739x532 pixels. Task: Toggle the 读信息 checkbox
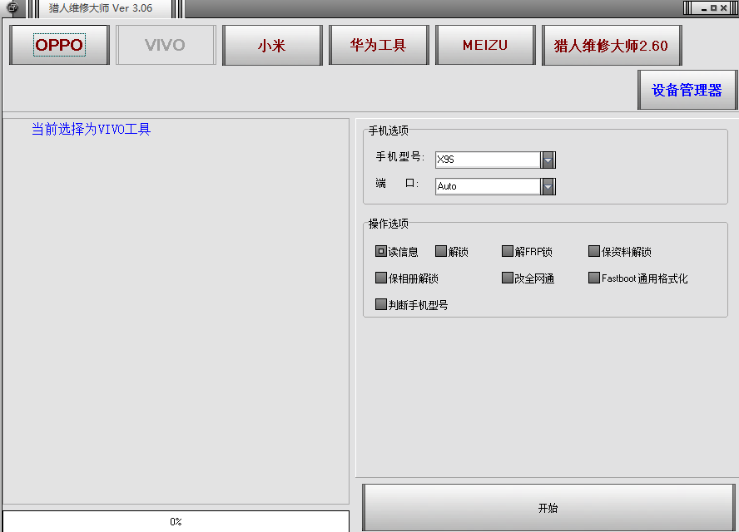coord(381,251)
